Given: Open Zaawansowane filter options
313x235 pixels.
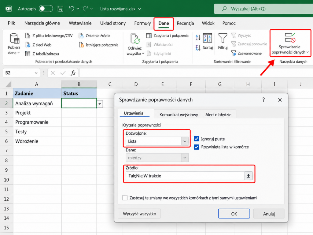Looking at the screenshot, I should click(x=246, y=53).
